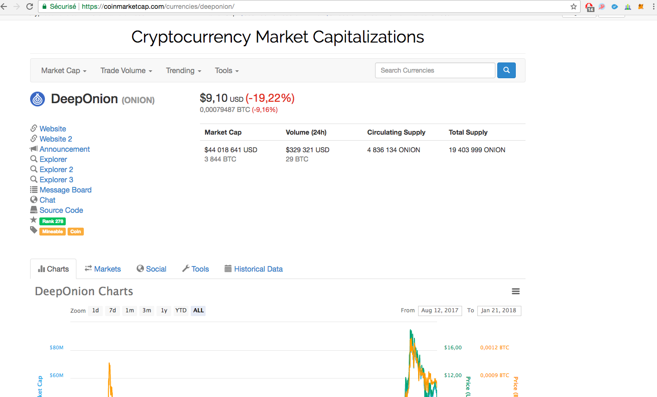Set chart zoom to 1d
Screen dimensions: 657x397
[x=95, y=310]
